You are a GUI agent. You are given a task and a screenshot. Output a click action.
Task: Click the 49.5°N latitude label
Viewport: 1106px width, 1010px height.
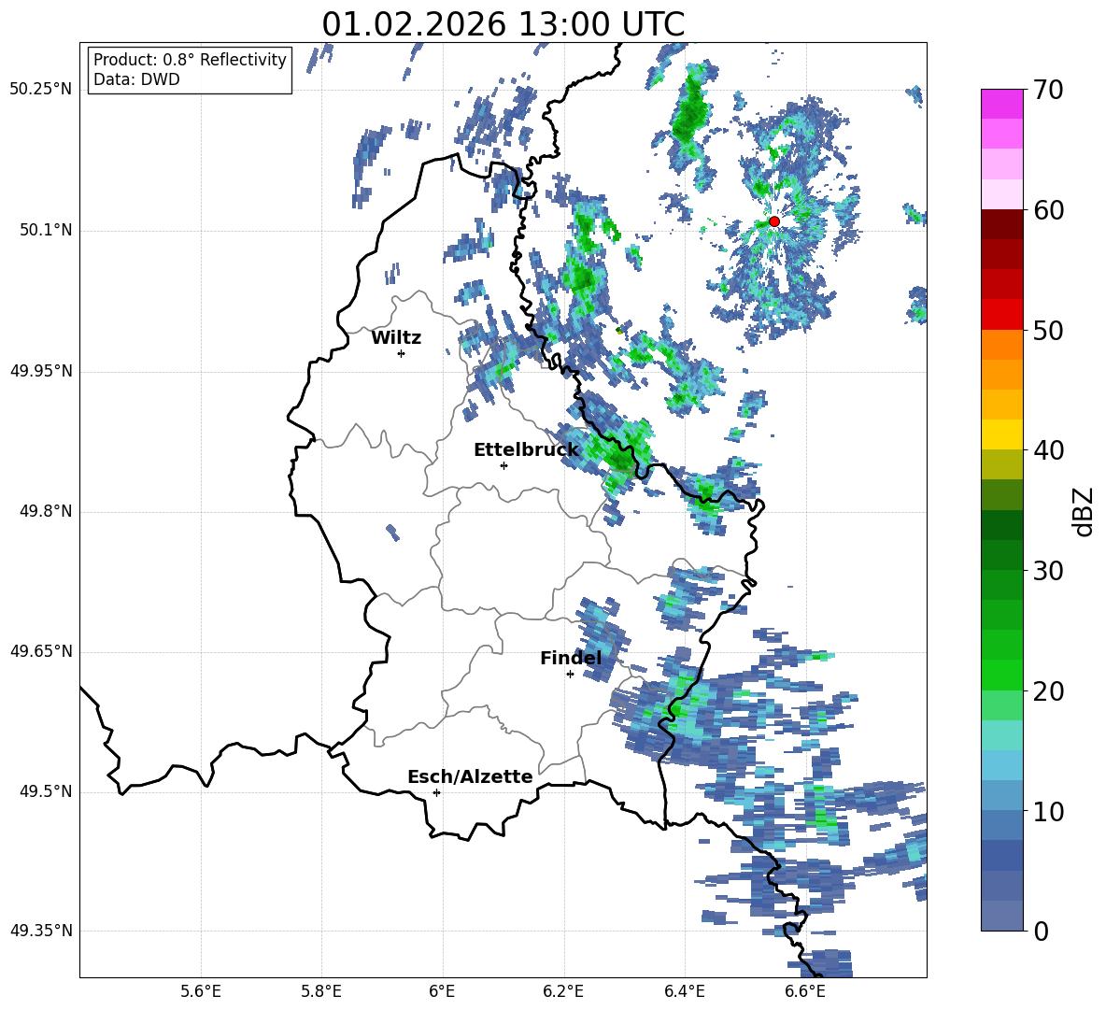(46, 792)
